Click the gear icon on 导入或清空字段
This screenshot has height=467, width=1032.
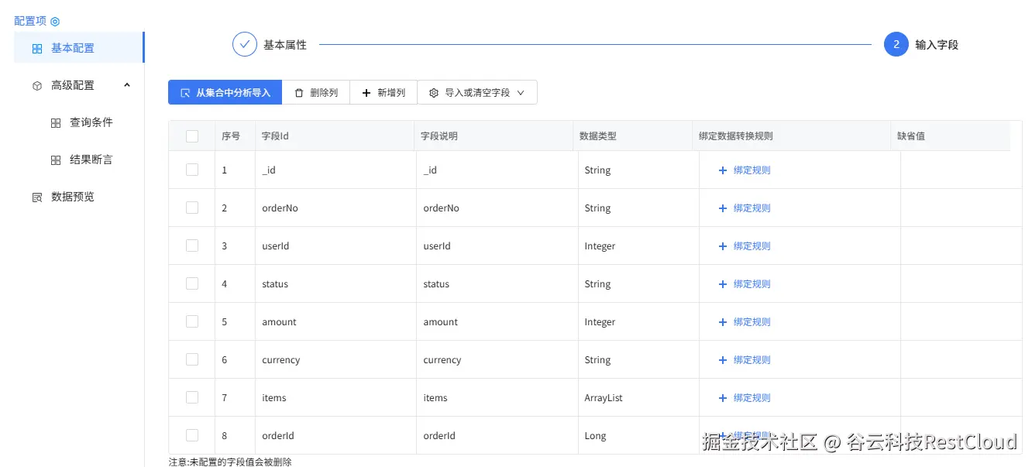tap(434, 93)
